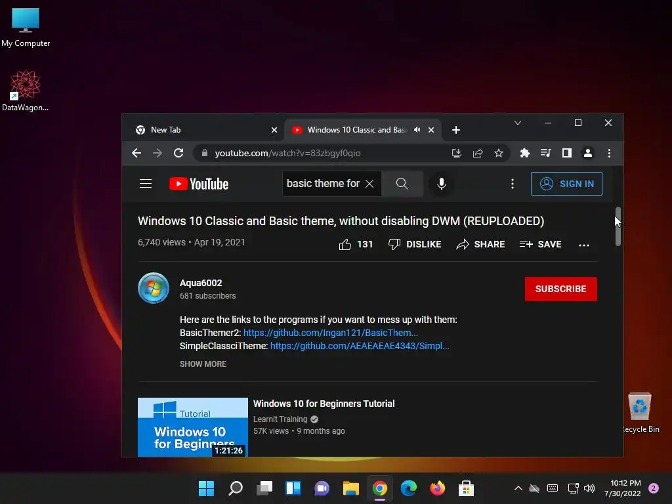Open YouTube settings three-dot menu
This screenshot has width=672, height=504.
coord(513,184)
